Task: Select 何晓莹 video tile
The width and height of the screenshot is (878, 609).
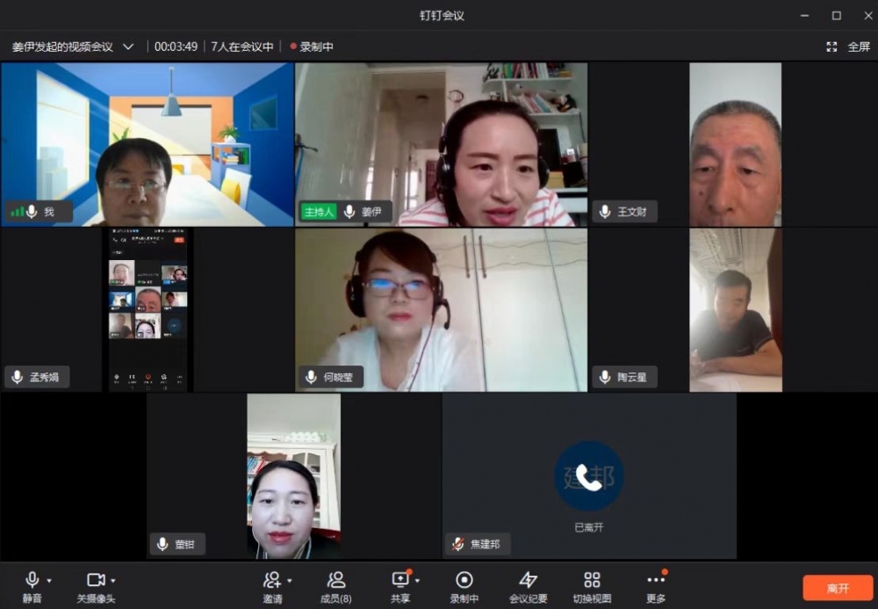Action: pyautogui.click(x=441, y=309)
